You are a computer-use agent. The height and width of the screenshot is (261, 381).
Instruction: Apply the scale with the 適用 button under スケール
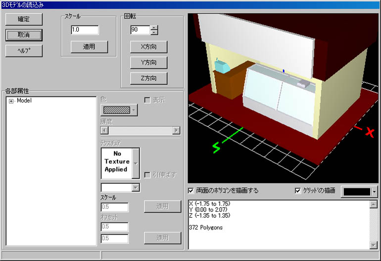coord(89,47)
